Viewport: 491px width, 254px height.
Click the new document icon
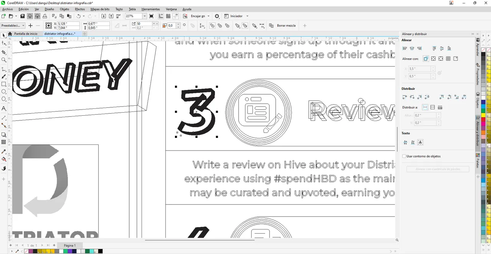click(x=3, y=16)
